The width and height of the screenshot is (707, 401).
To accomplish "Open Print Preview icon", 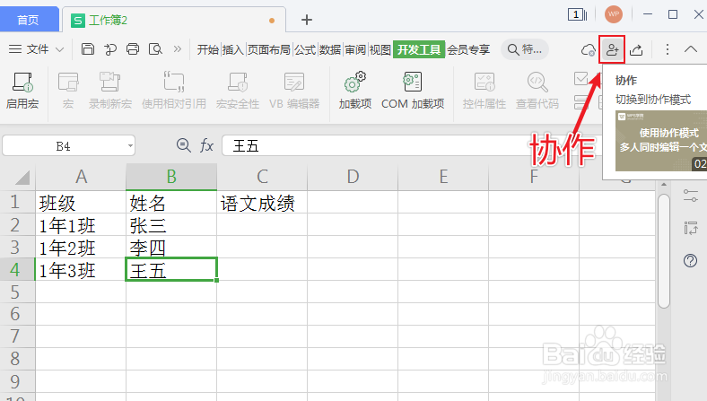I will coord(155,48).
